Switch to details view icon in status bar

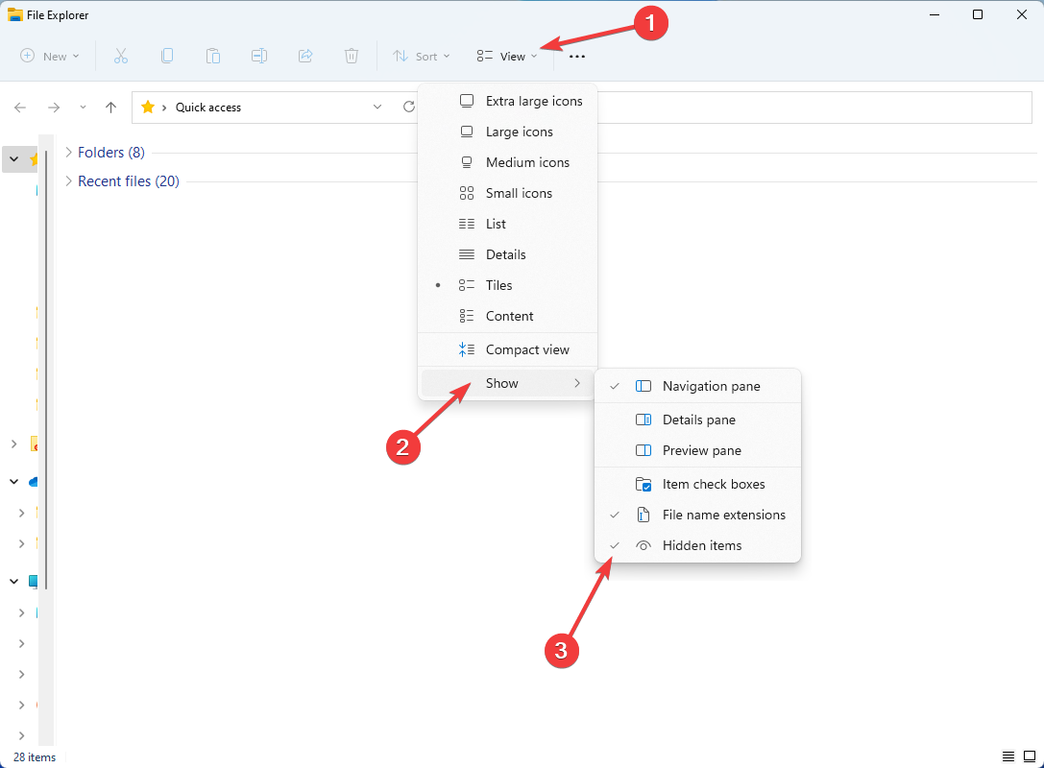[1008, 756]
